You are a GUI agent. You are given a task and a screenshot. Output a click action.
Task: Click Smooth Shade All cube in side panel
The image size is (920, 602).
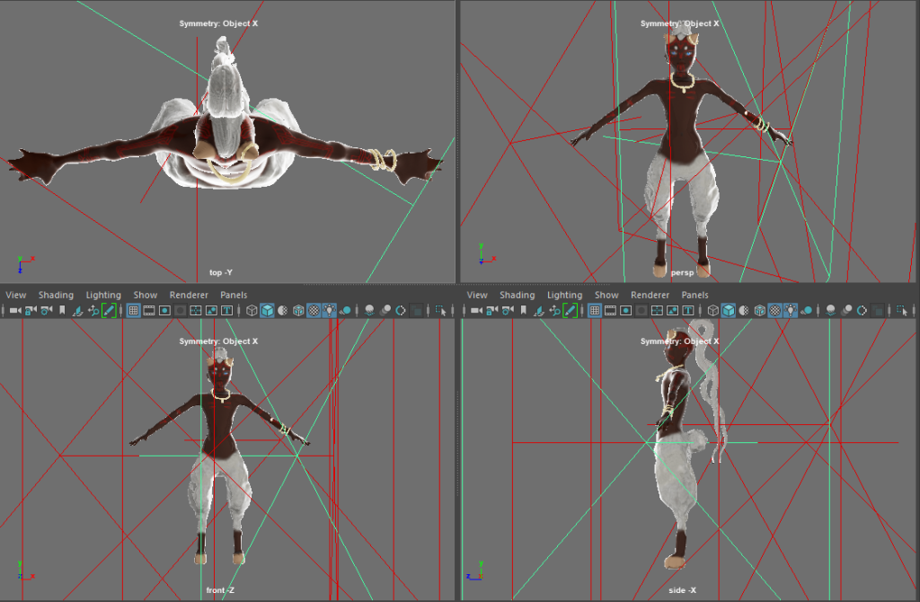729,311
